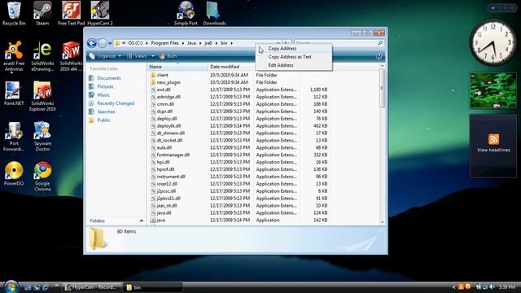Switch to HyperCam taskbar button

91,287
